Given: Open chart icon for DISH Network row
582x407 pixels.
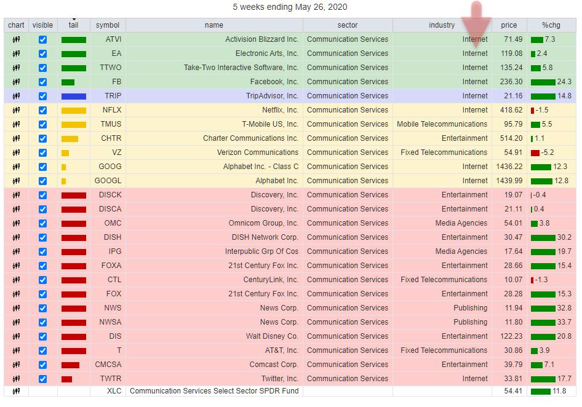Looking at the screenshot, I should point(16,237).
